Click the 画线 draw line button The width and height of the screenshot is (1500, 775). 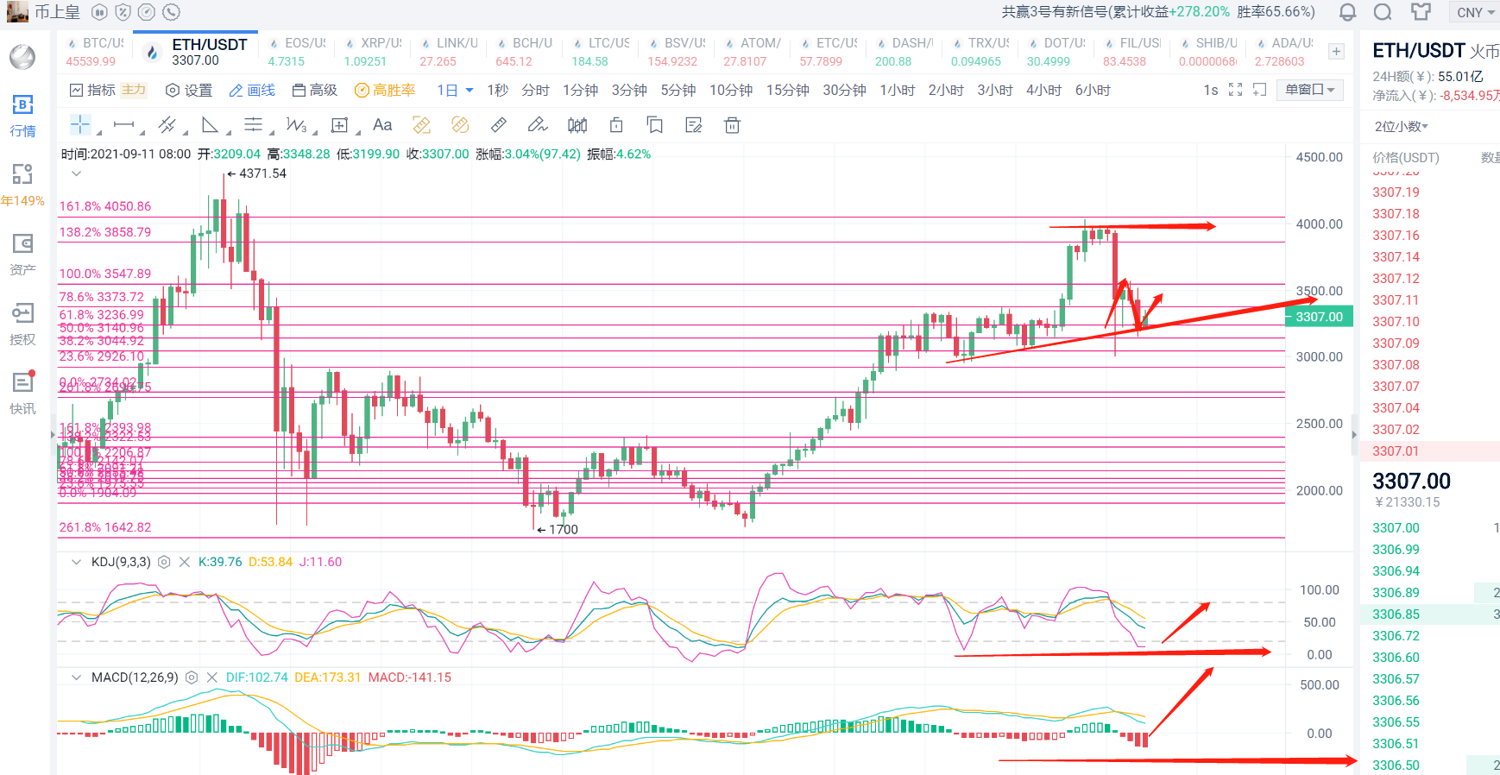pyautogui.click(x=252, y=90)
